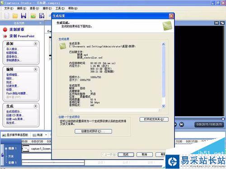226x169 pixels.
Task: Click the preview playback position slider handle
Action: pyautogui.click(x=223, y=119)
